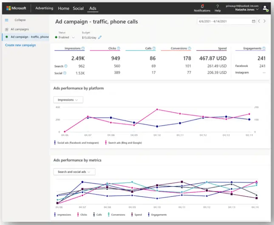Select All campaigns in the sidebar
The image size is (274, 225).
pos(20,29)
